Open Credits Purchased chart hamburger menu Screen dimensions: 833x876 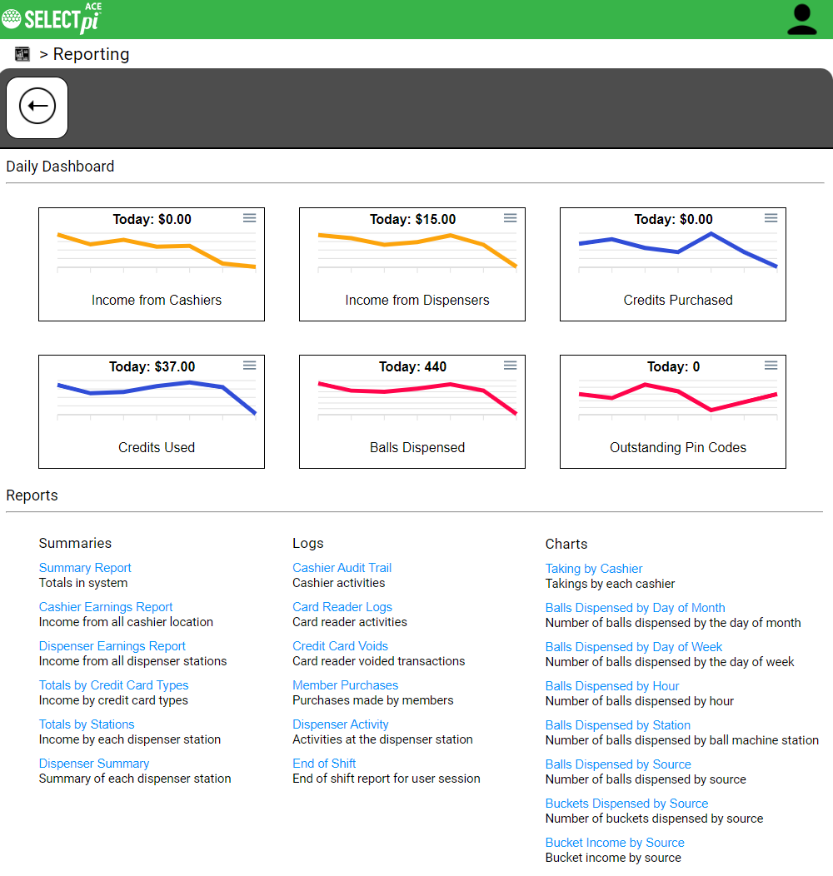click(x=771, y=218)
